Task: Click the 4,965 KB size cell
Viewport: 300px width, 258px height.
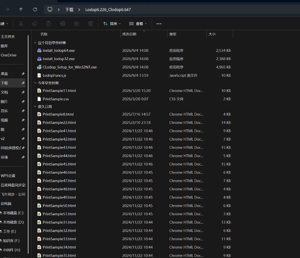Action: pos(223,67)
